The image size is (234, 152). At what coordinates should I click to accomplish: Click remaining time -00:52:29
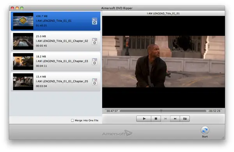tap(214, 111)
